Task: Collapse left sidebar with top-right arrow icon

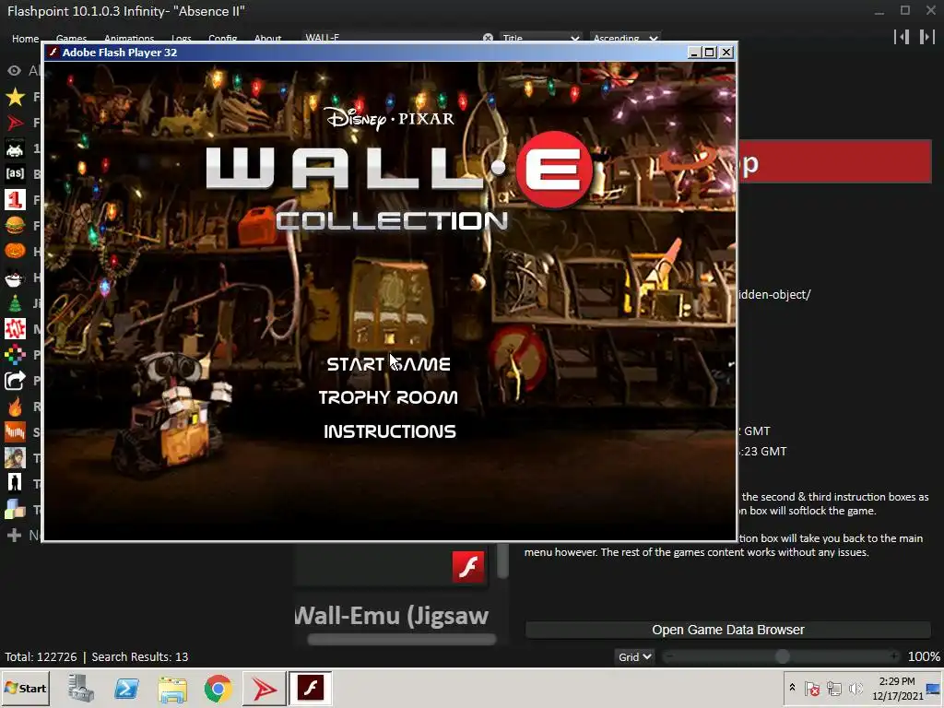Action: coord(902,37)
